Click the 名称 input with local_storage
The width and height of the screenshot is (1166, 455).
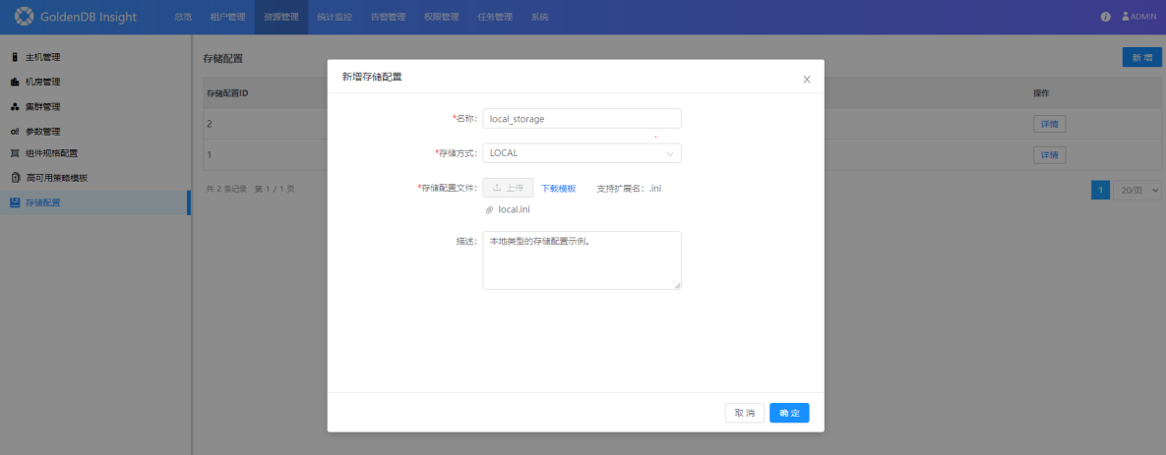pyautogui.click(x=582, y=119)
